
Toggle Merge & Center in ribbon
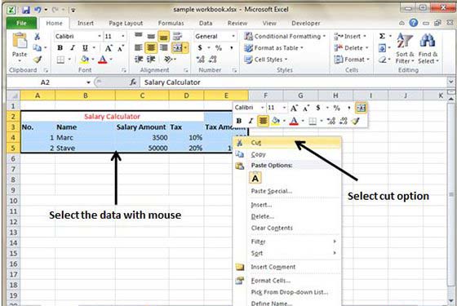pyautogui.click(x=177, y=48)
